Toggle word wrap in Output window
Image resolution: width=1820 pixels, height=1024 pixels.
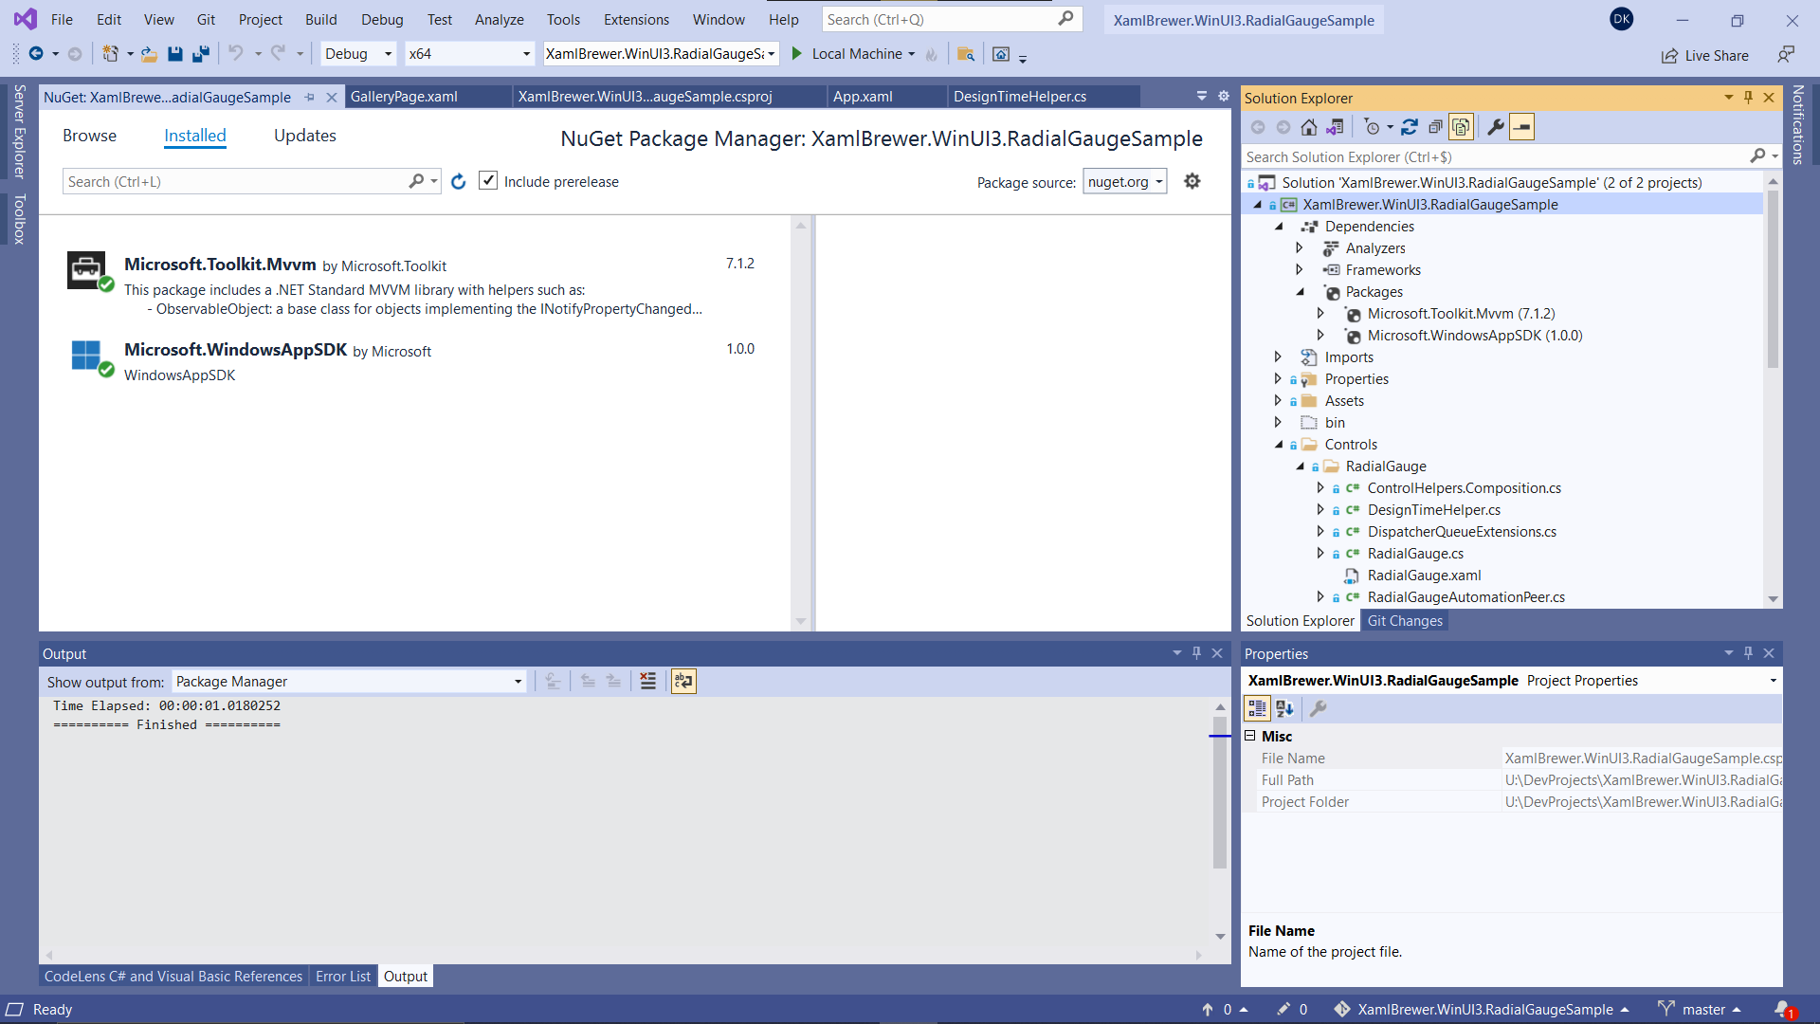(x=683, y=681)
